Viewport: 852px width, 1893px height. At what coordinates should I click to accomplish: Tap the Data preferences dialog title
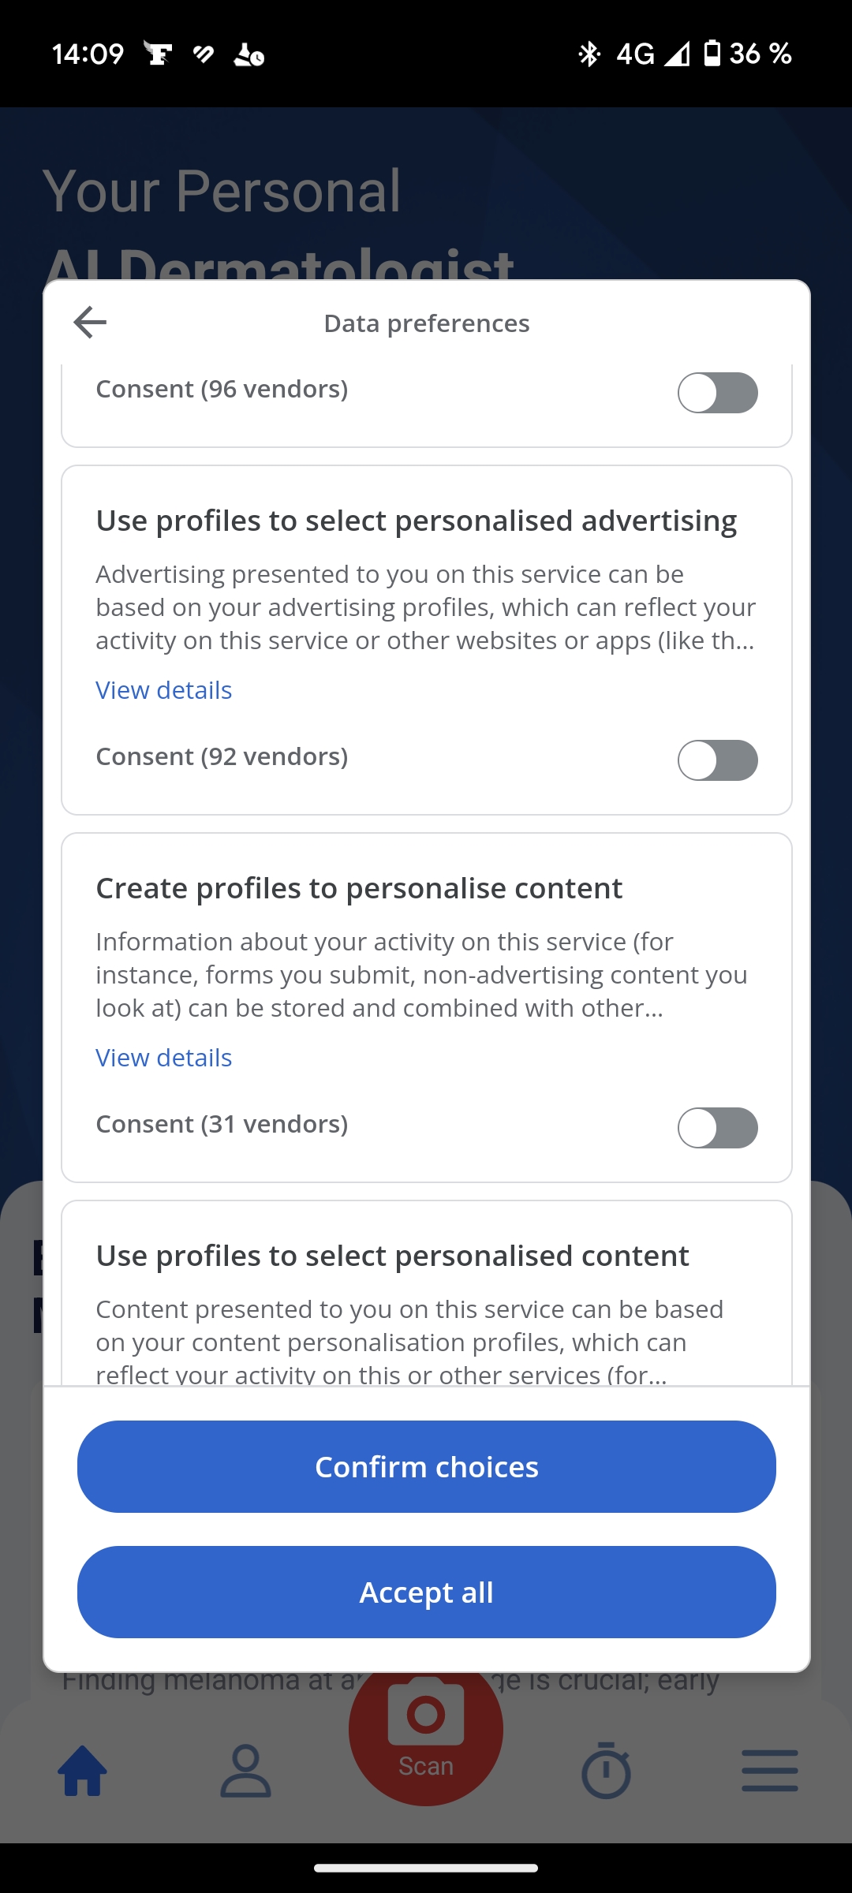(x=427, y=323)
